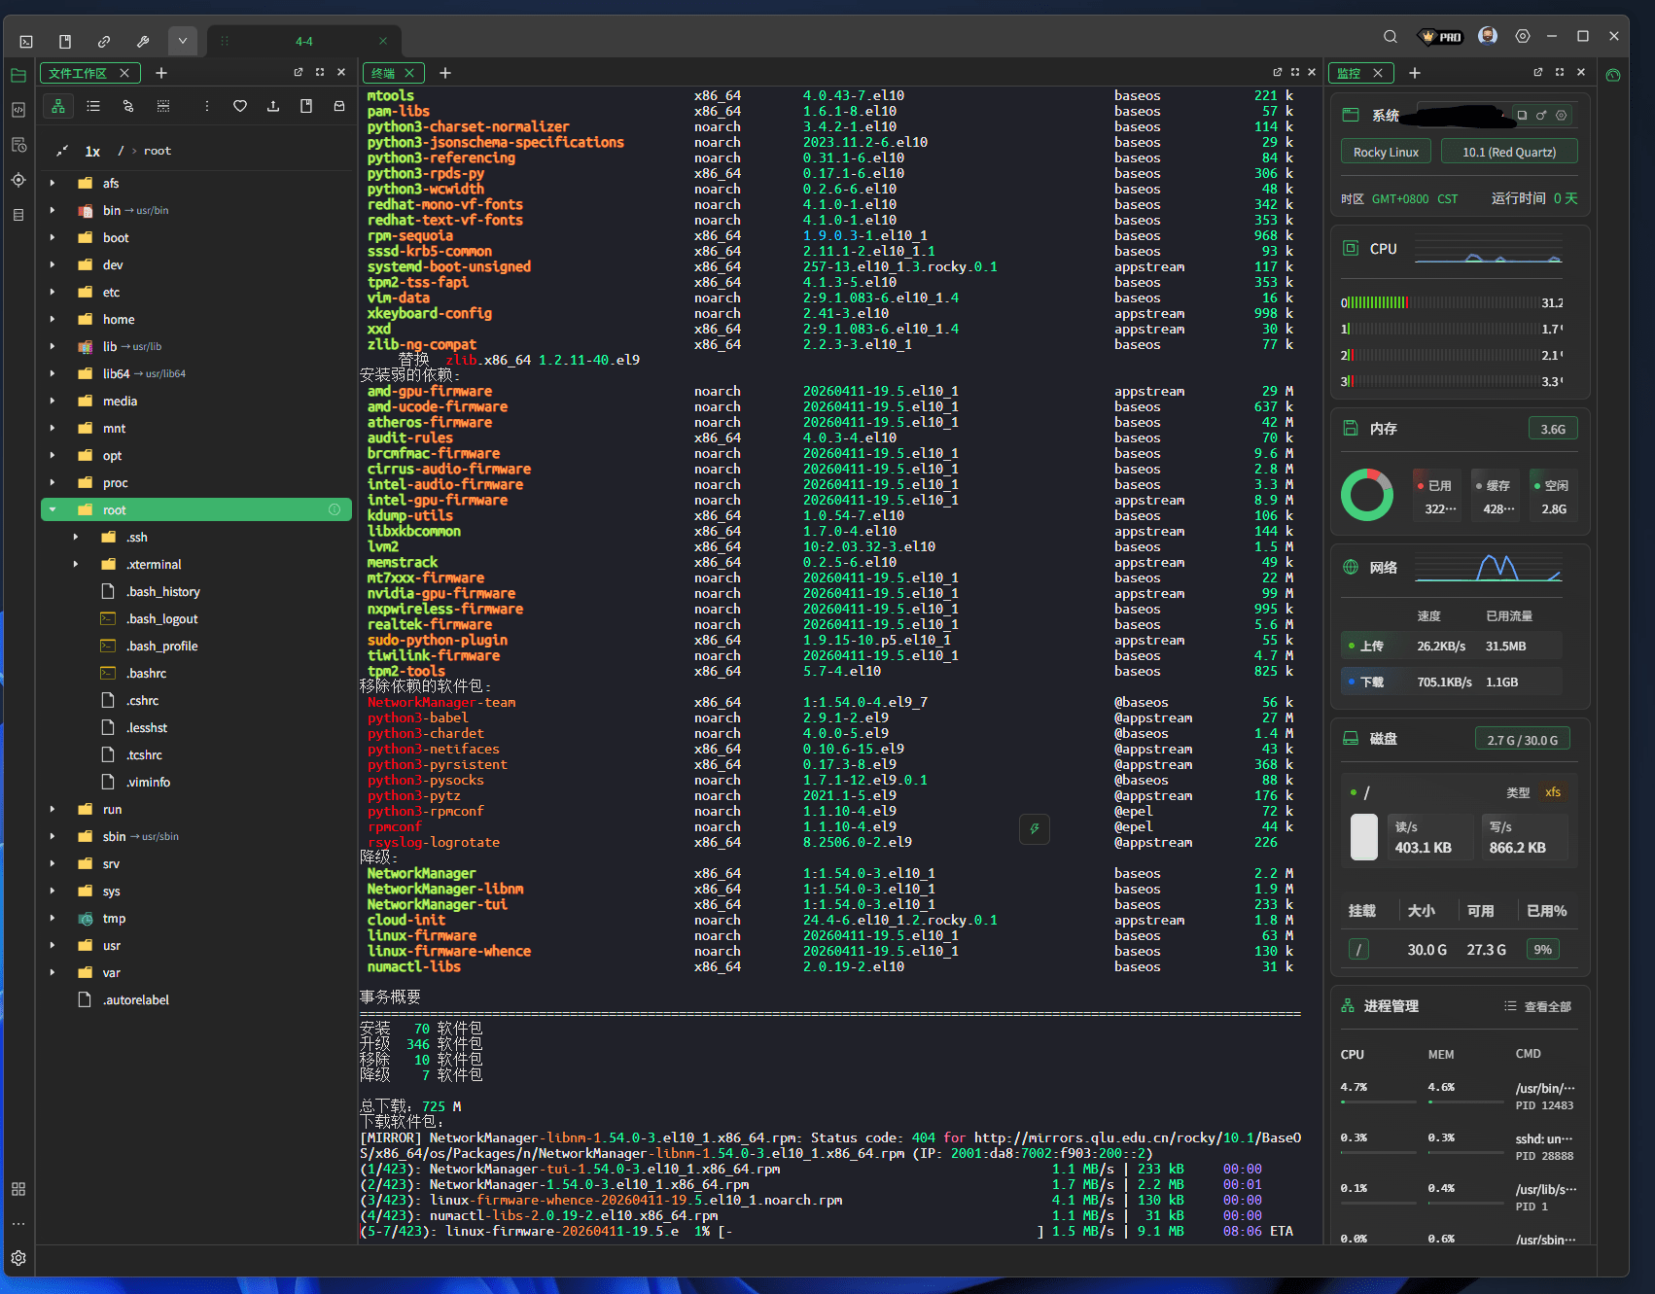Open the vertical three-dot menu in file toolbar
Image resolution: width=1655 pixels, height=1294 pixels.
206,106
